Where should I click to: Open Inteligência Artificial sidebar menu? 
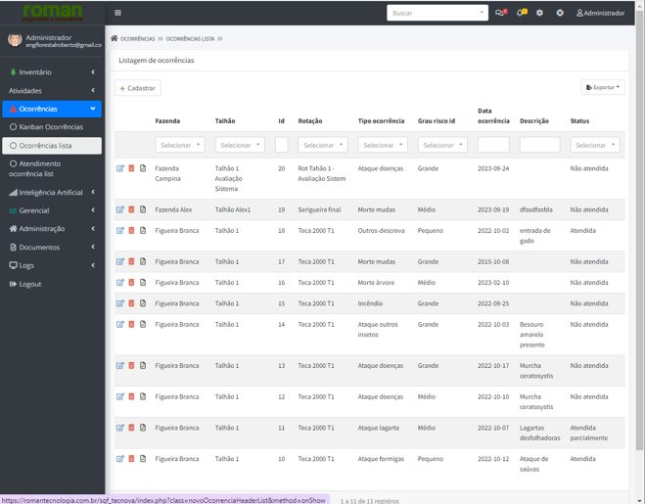tap(52, 193)
